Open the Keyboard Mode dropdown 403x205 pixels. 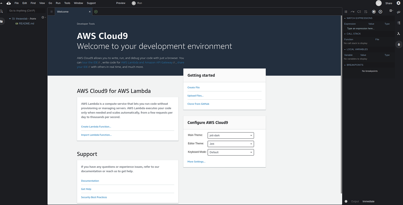click(x=231, y=152)
